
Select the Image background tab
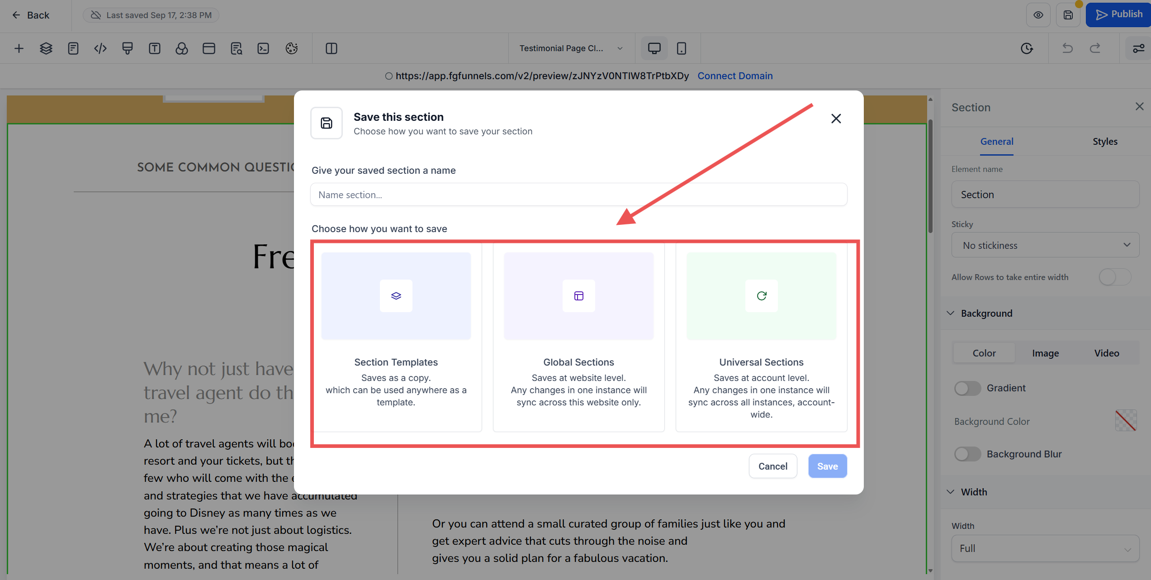point(1045,353)
